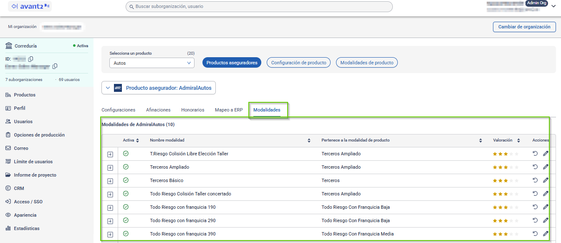Click the search magnifier icon
Image resolution: width=561 pixels, height=243 pixels.
[131, 7]
